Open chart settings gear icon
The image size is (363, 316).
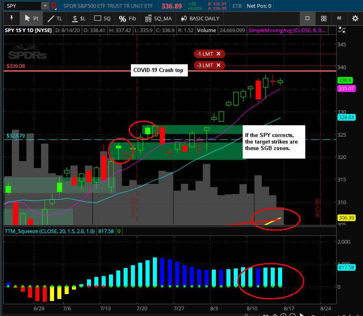tap(355, 18)
